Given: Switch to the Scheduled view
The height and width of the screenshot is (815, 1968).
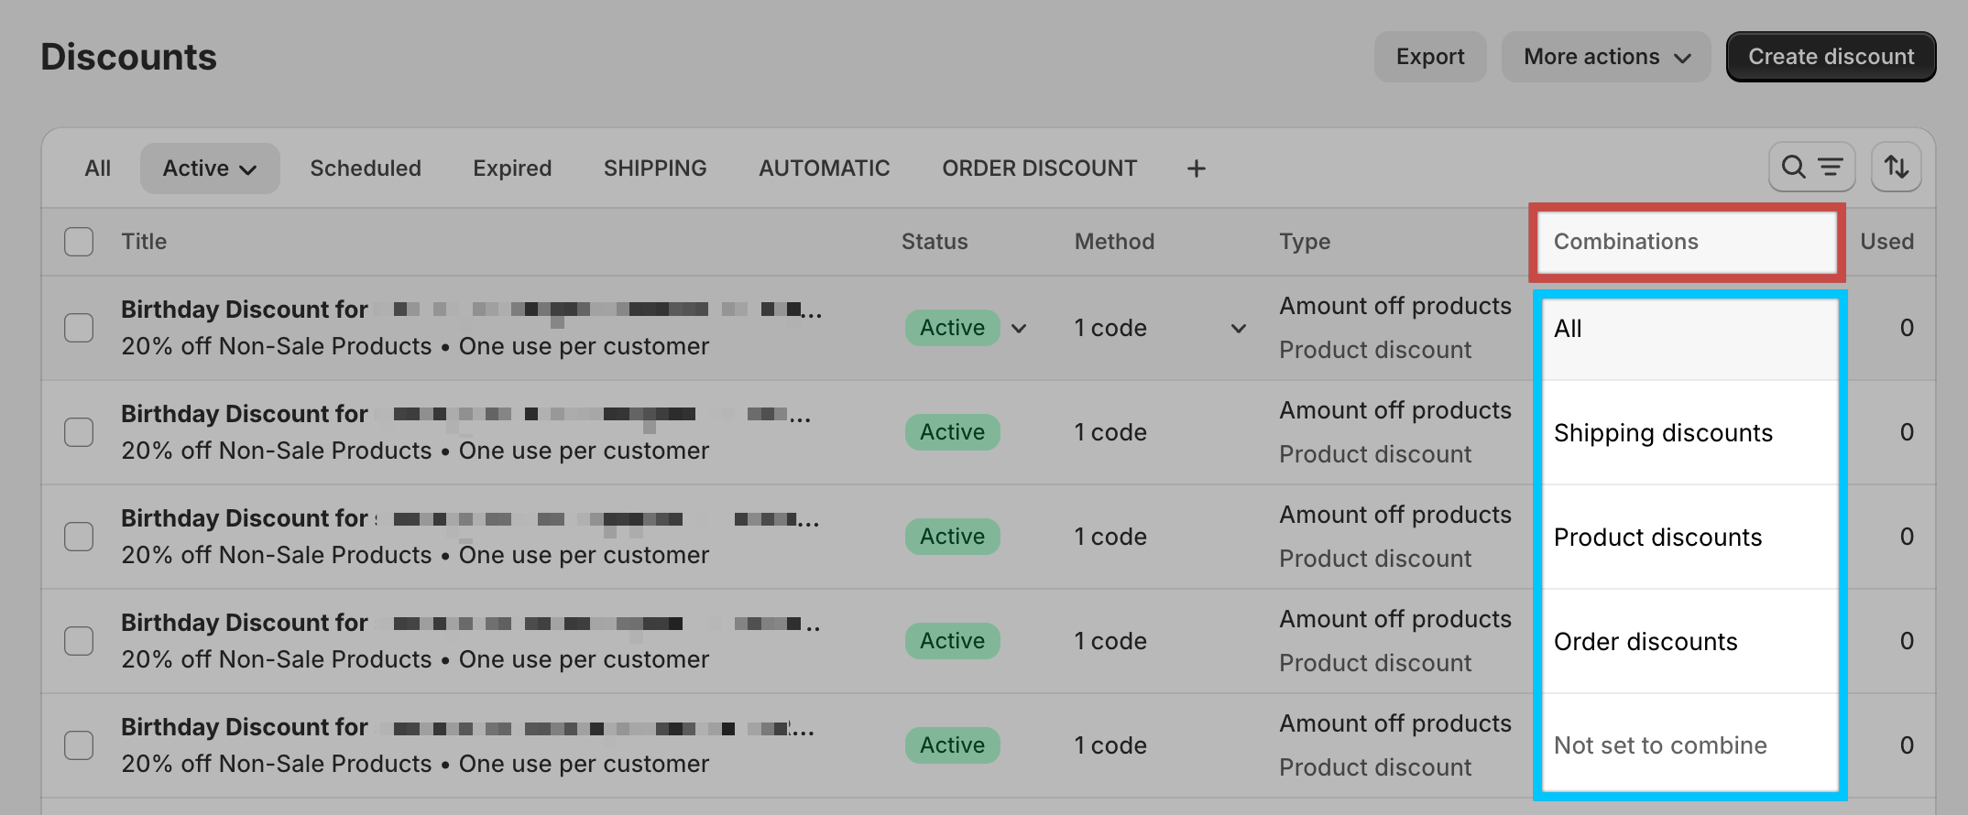Looking at the screenshot, I should pyautogui.click(x=366, y=168).
